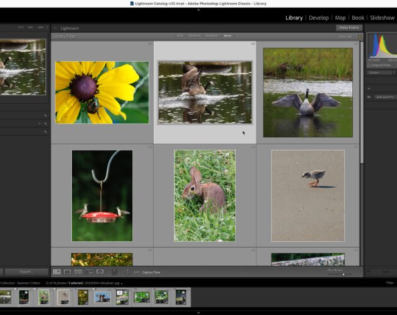This screenshot has width=397, height=315.
Task: Select the rabbit in grass photo
Action: coord(205,195)
